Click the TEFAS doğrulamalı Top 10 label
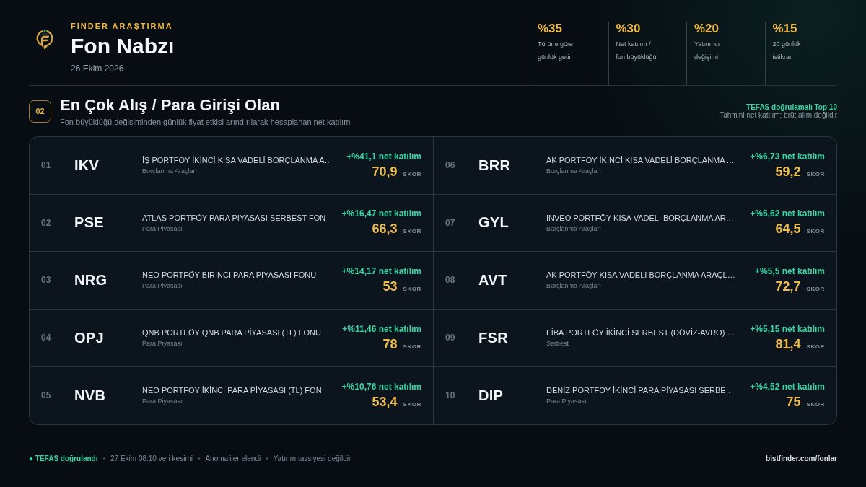Screen dimensions: 866x487 (792, 107)
